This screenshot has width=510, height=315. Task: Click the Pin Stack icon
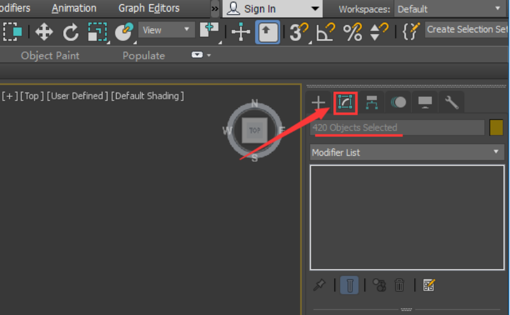click(x=319, y=285)
